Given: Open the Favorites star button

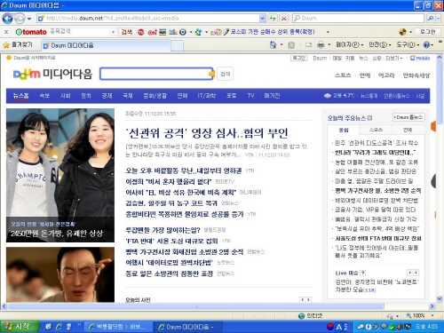Looking at the screenshot, I should click(18, 44).
